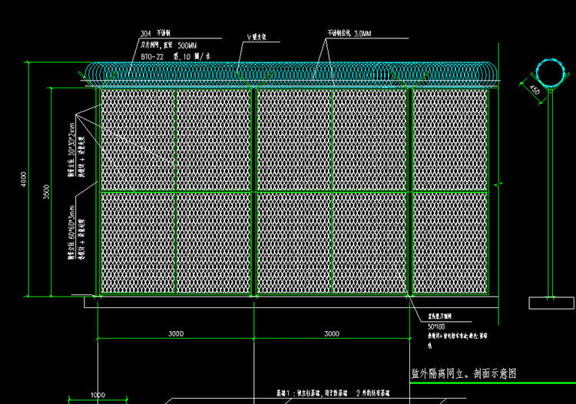The width and height of the screenshot is (576, 404).
Task: Select the right 3000 horizontal dimension text
Action: [x=331, y=334]
